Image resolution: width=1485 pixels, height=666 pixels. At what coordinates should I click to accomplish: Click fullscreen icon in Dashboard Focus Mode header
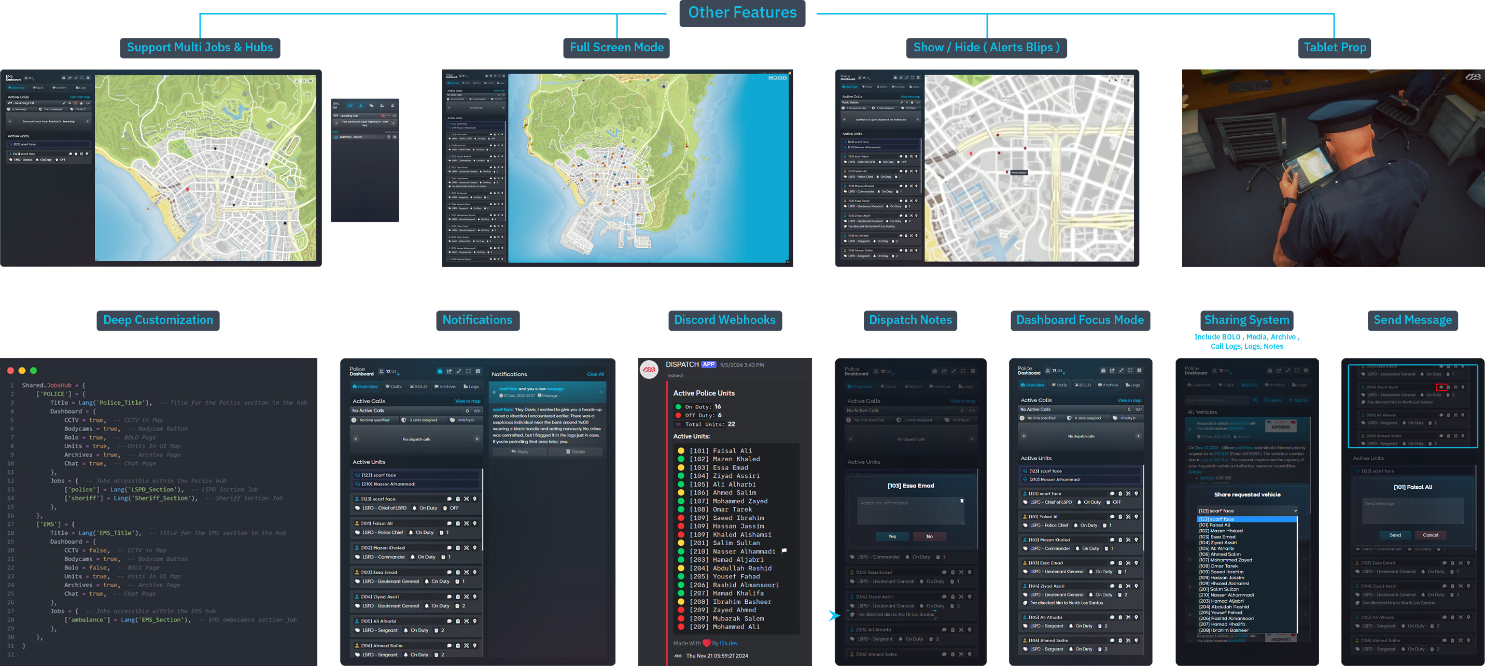[1130, 371]
